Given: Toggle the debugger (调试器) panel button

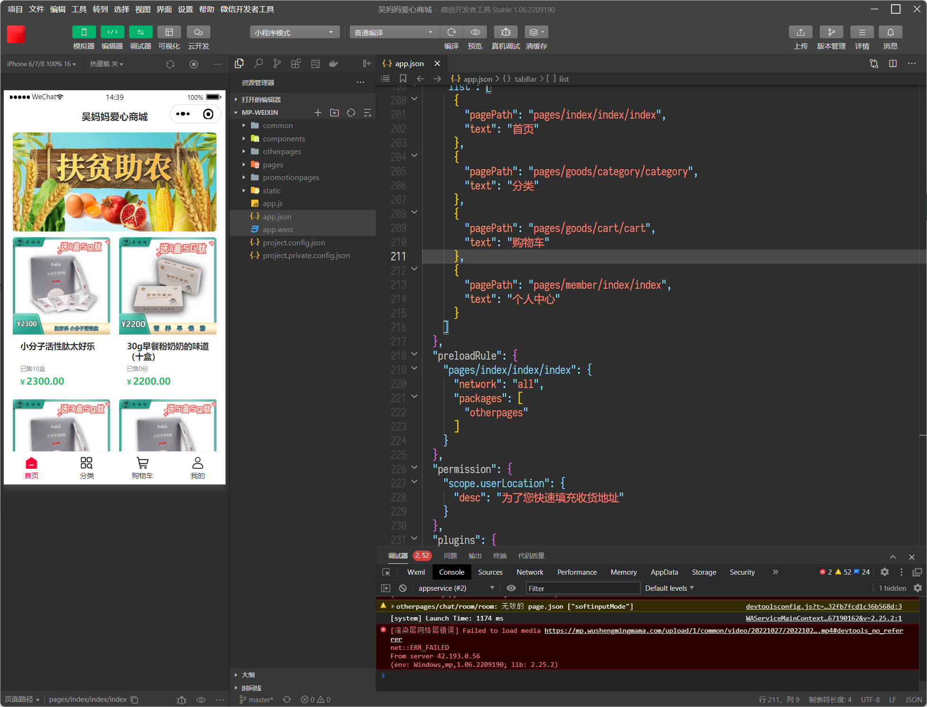Looking at the screenshot, I should click(x=140, y=32).
